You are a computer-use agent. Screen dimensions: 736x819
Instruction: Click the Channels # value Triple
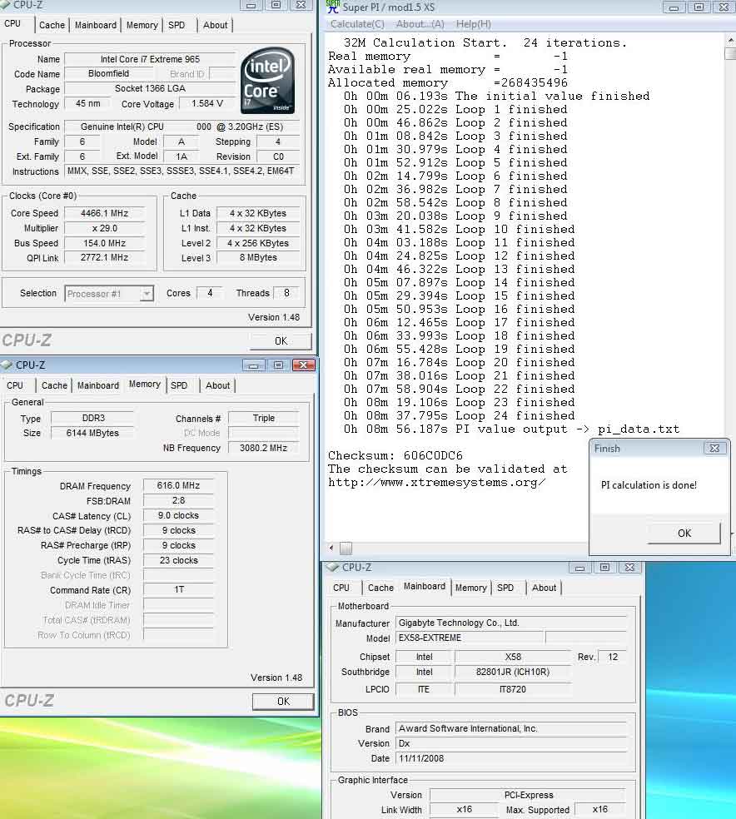[x=263, y=418]
